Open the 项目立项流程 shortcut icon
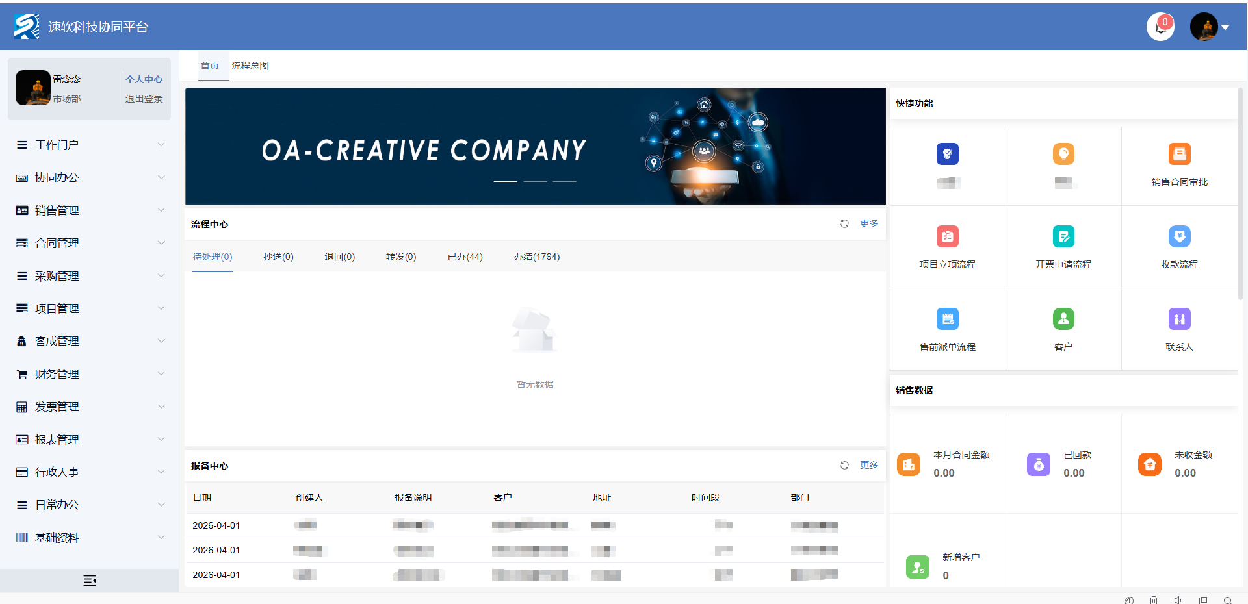The width and height of the screenshot is (1248, 604). 947,237
